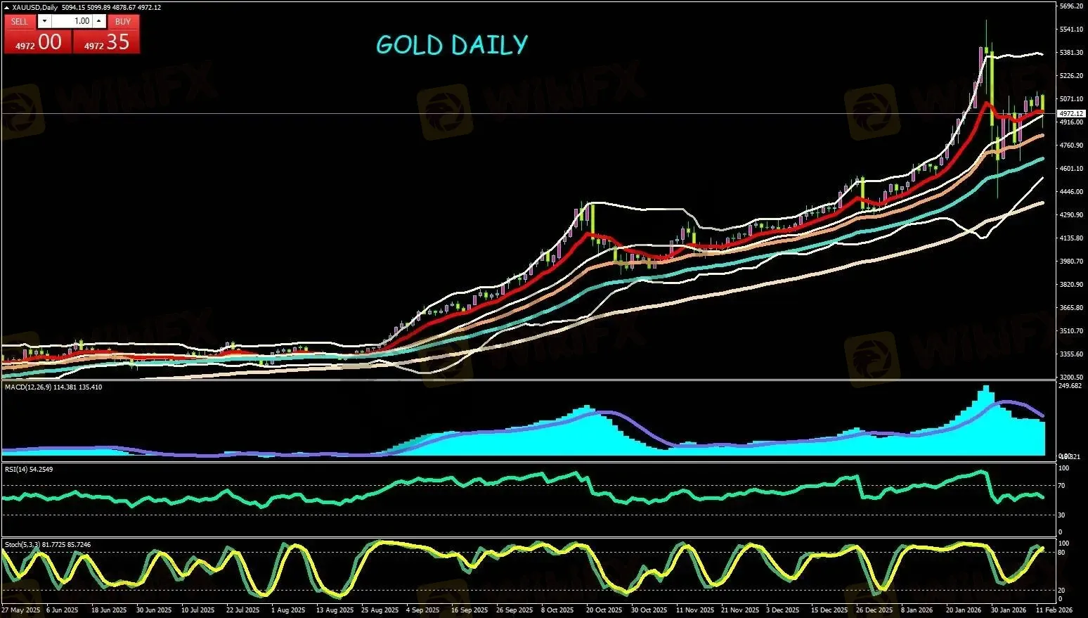The width and height of the screenshot is (1088, 618).
Task: Click the 4135.80 price scale label
Action: click(1071, 238)
